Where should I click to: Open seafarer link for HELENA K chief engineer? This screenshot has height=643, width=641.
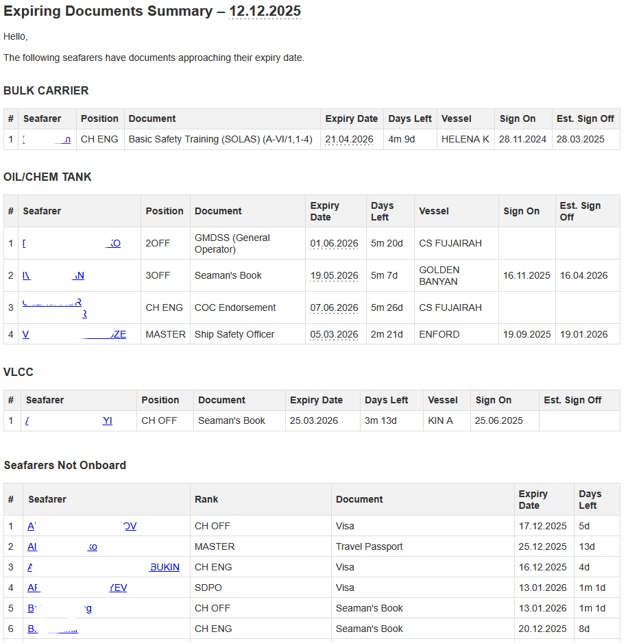point(47,140)
